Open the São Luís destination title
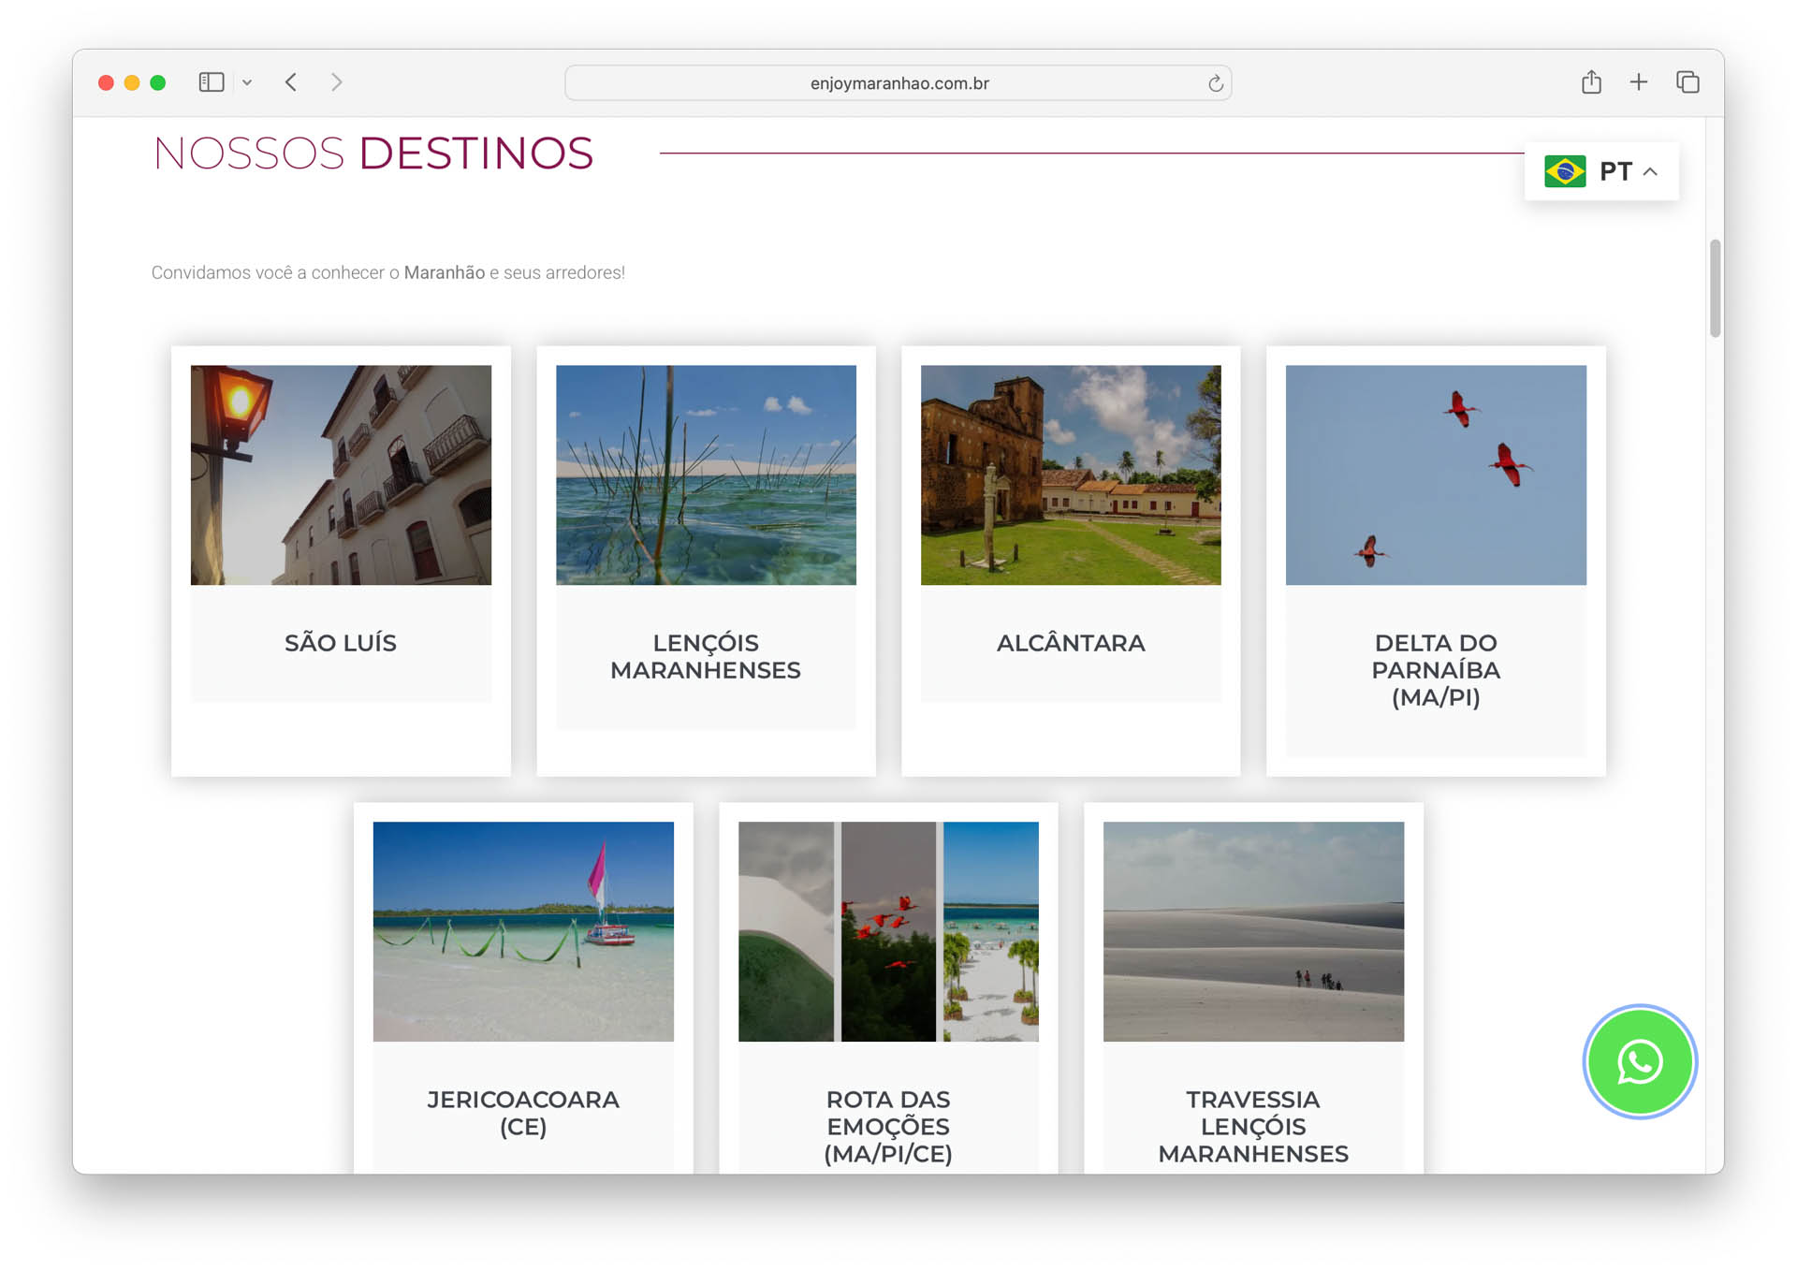 point(341,643)
